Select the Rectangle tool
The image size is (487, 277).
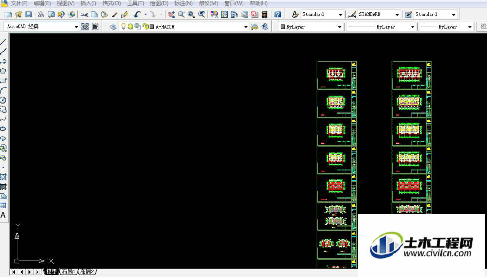click(x=3, y=81)
